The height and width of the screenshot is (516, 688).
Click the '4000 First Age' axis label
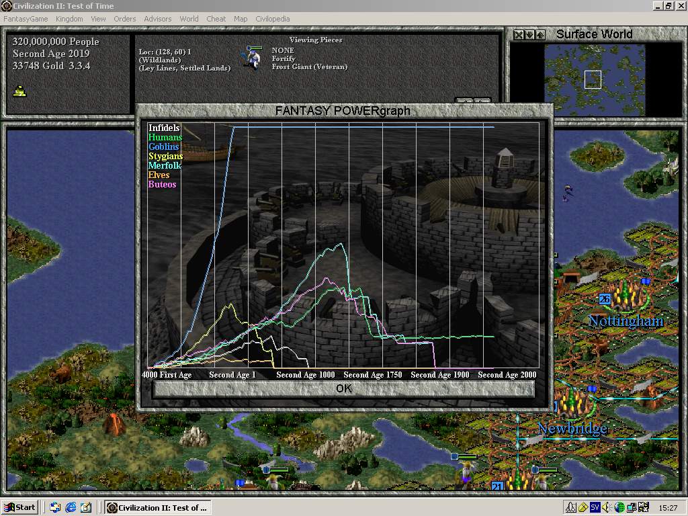pyautogui.click(x=167, y=375)
